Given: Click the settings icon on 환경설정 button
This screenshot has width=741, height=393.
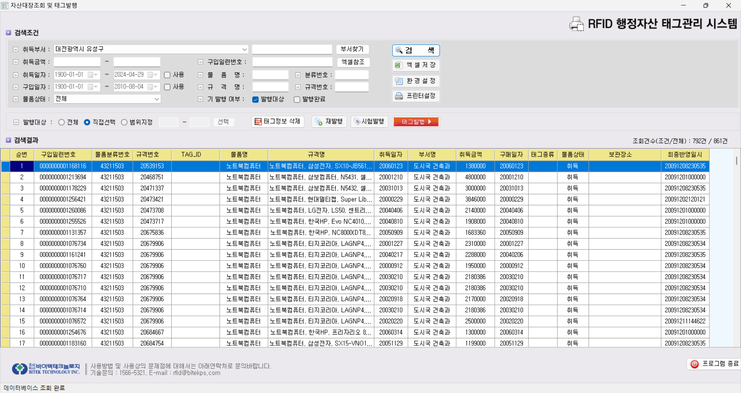Looking at the screenshot, I should point(399,81).
